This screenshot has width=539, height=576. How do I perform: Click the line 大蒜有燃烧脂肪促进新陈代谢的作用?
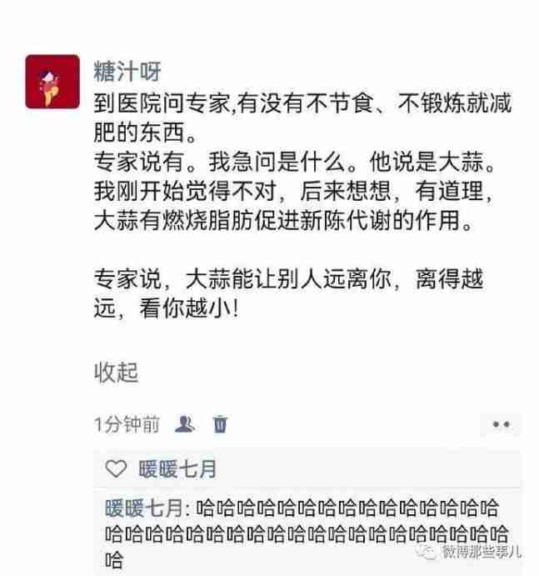(x=283, y=220)
